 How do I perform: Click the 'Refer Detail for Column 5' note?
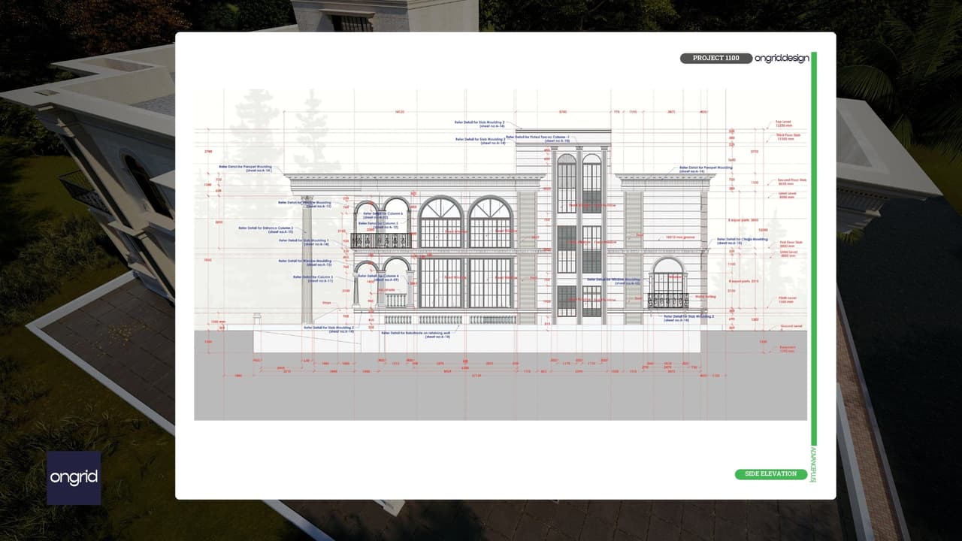pos(379,225)
